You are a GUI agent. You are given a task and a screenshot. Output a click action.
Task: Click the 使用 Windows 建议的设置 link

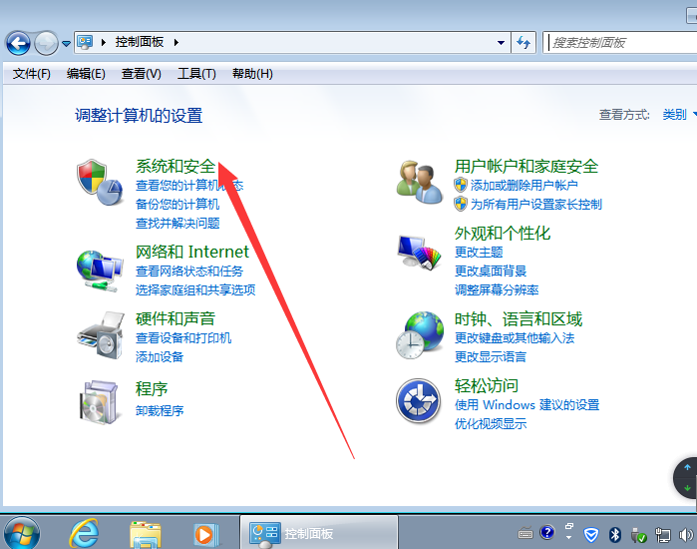click(526, 404)
